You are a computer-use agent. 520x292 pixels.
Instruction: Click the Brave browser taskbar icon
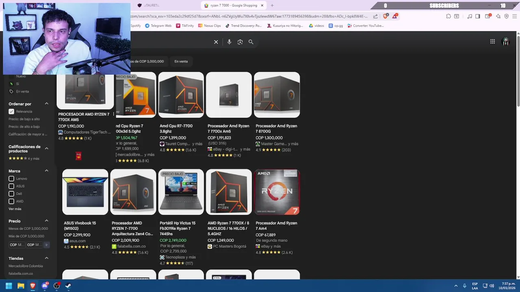pyautogui.click(x=32, y=286)
